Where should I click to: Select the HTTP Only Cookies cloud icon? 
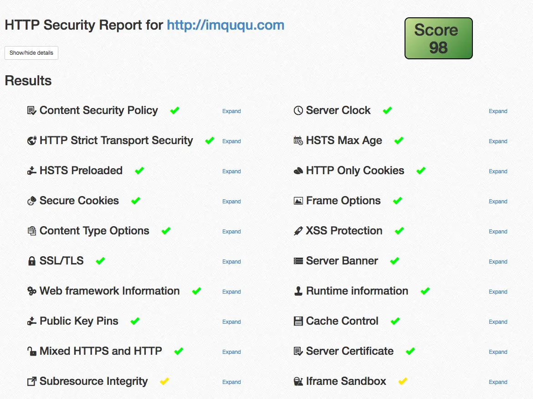point(298,170)
